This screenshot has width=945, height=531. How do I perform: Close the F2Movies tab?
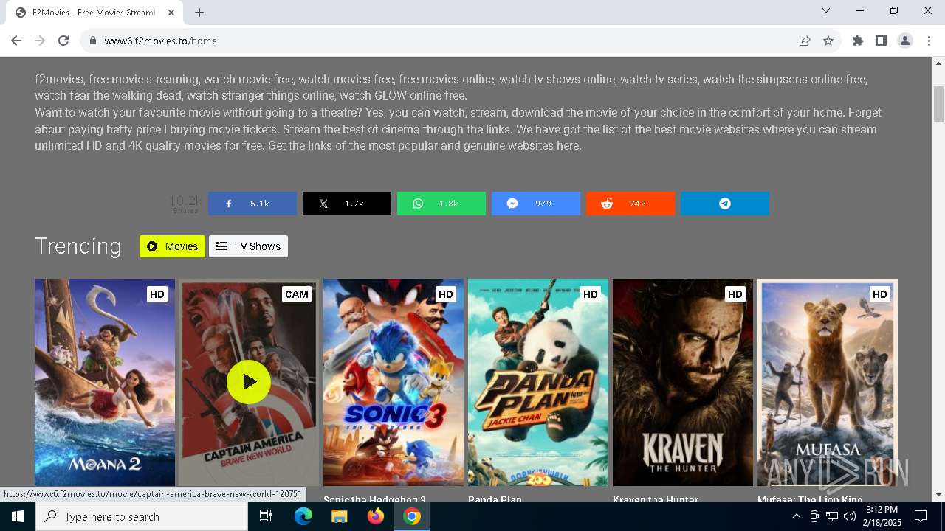[x=172, y=13]
